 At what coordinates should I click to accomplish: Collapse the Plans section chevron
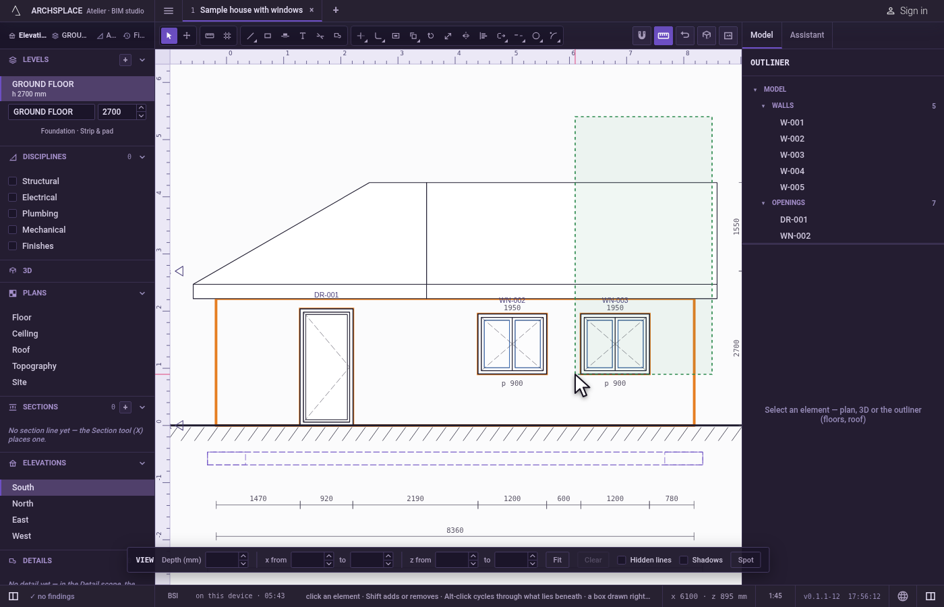click(x=142, y=293)
